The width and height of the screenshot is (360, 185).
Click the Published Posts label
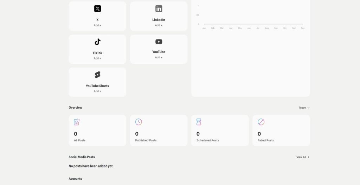tap(146, 140)
